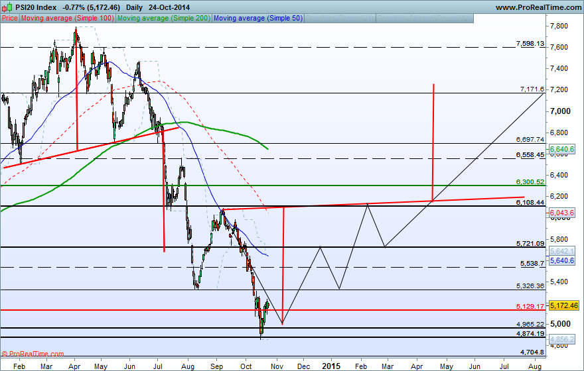
Task: Select the Moving average (Simple 200) legend tab
Action: click(164, 18)
